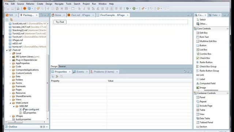The image size is (234, 132).
Task: Collapse the Container Controls palette section
Action: point(227,93)
